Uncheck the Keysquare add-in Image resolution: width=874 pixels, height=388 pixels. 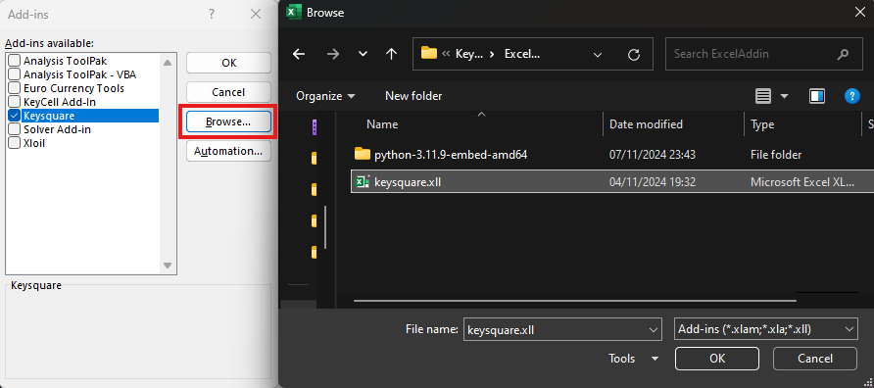point(15,116)
